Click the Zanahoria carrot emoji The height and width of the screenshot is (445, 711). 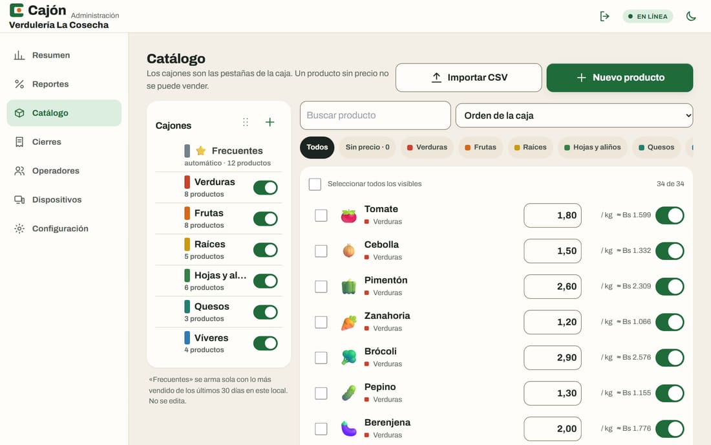point(348,322)
